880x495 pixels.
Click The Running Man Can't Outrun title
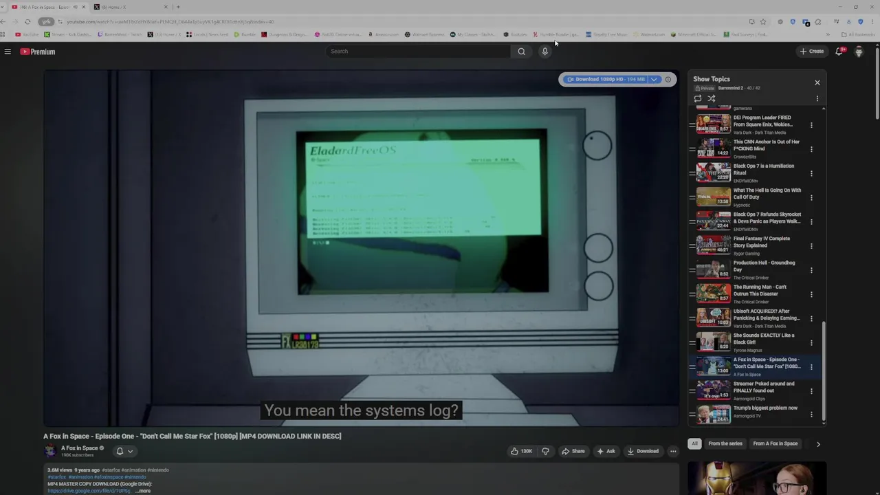760,290
